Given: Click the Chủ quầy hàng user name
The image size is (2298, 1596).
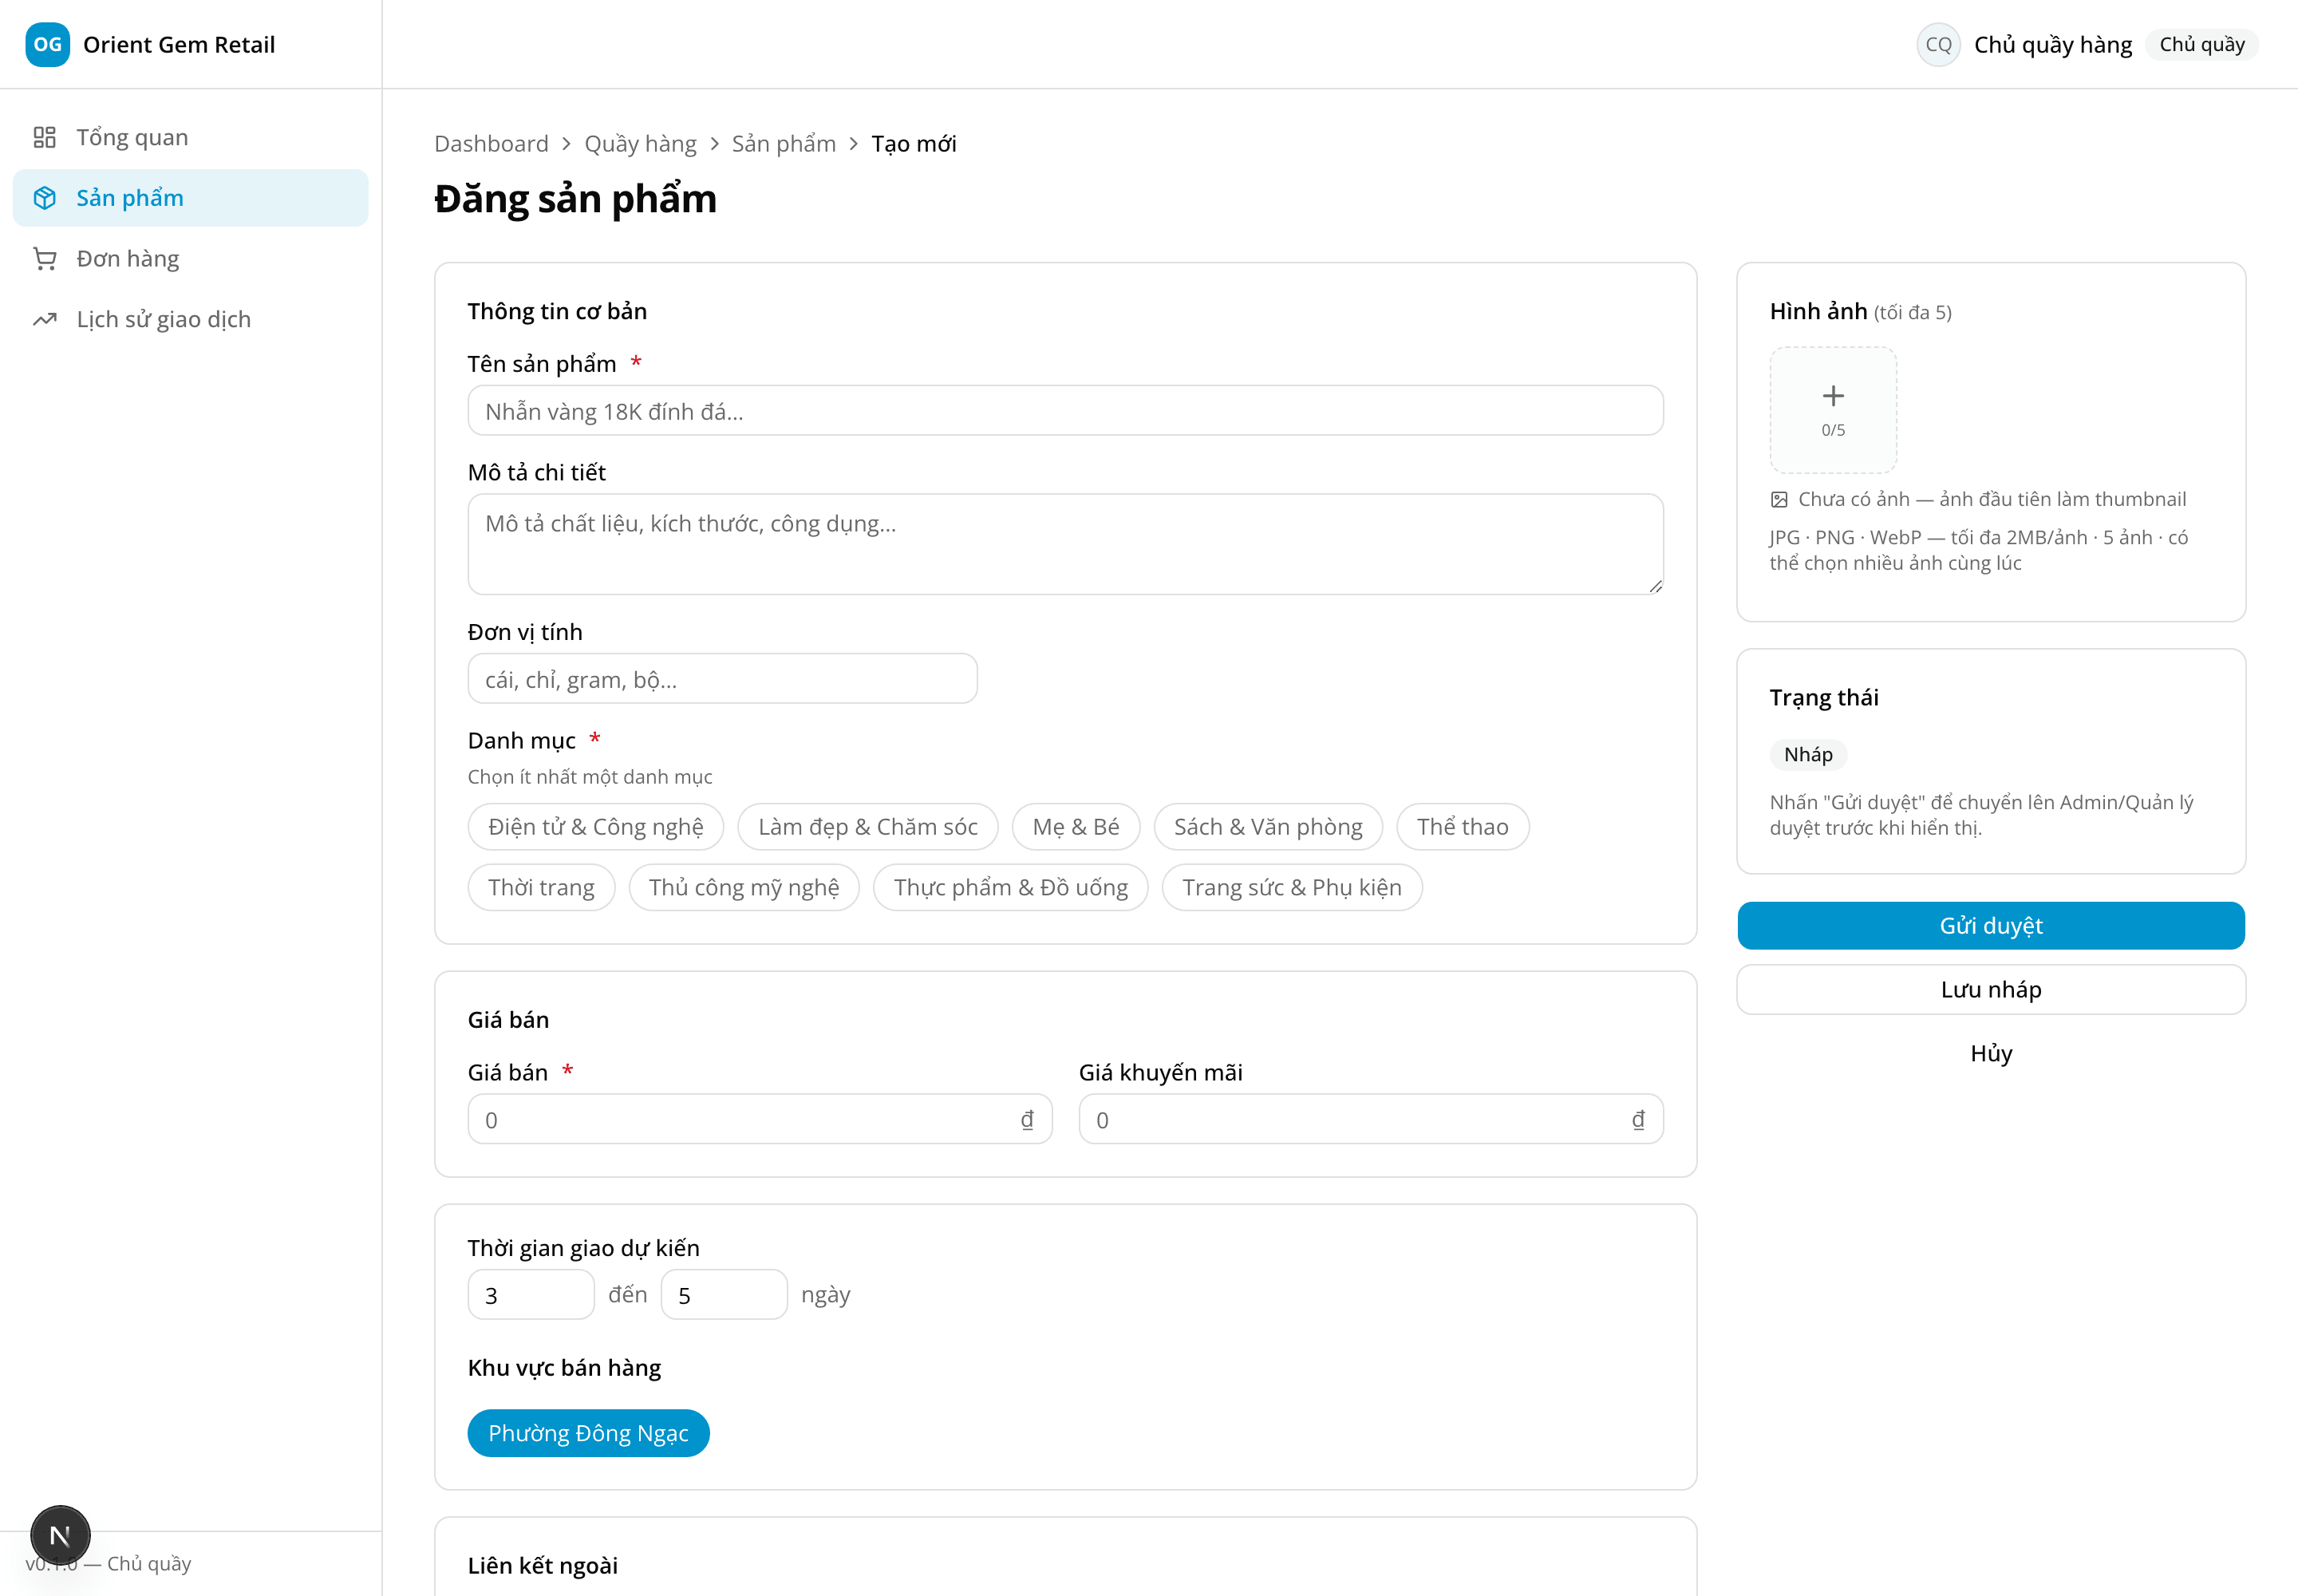Looking at the screenshot, I should [x=2052, y=45].
